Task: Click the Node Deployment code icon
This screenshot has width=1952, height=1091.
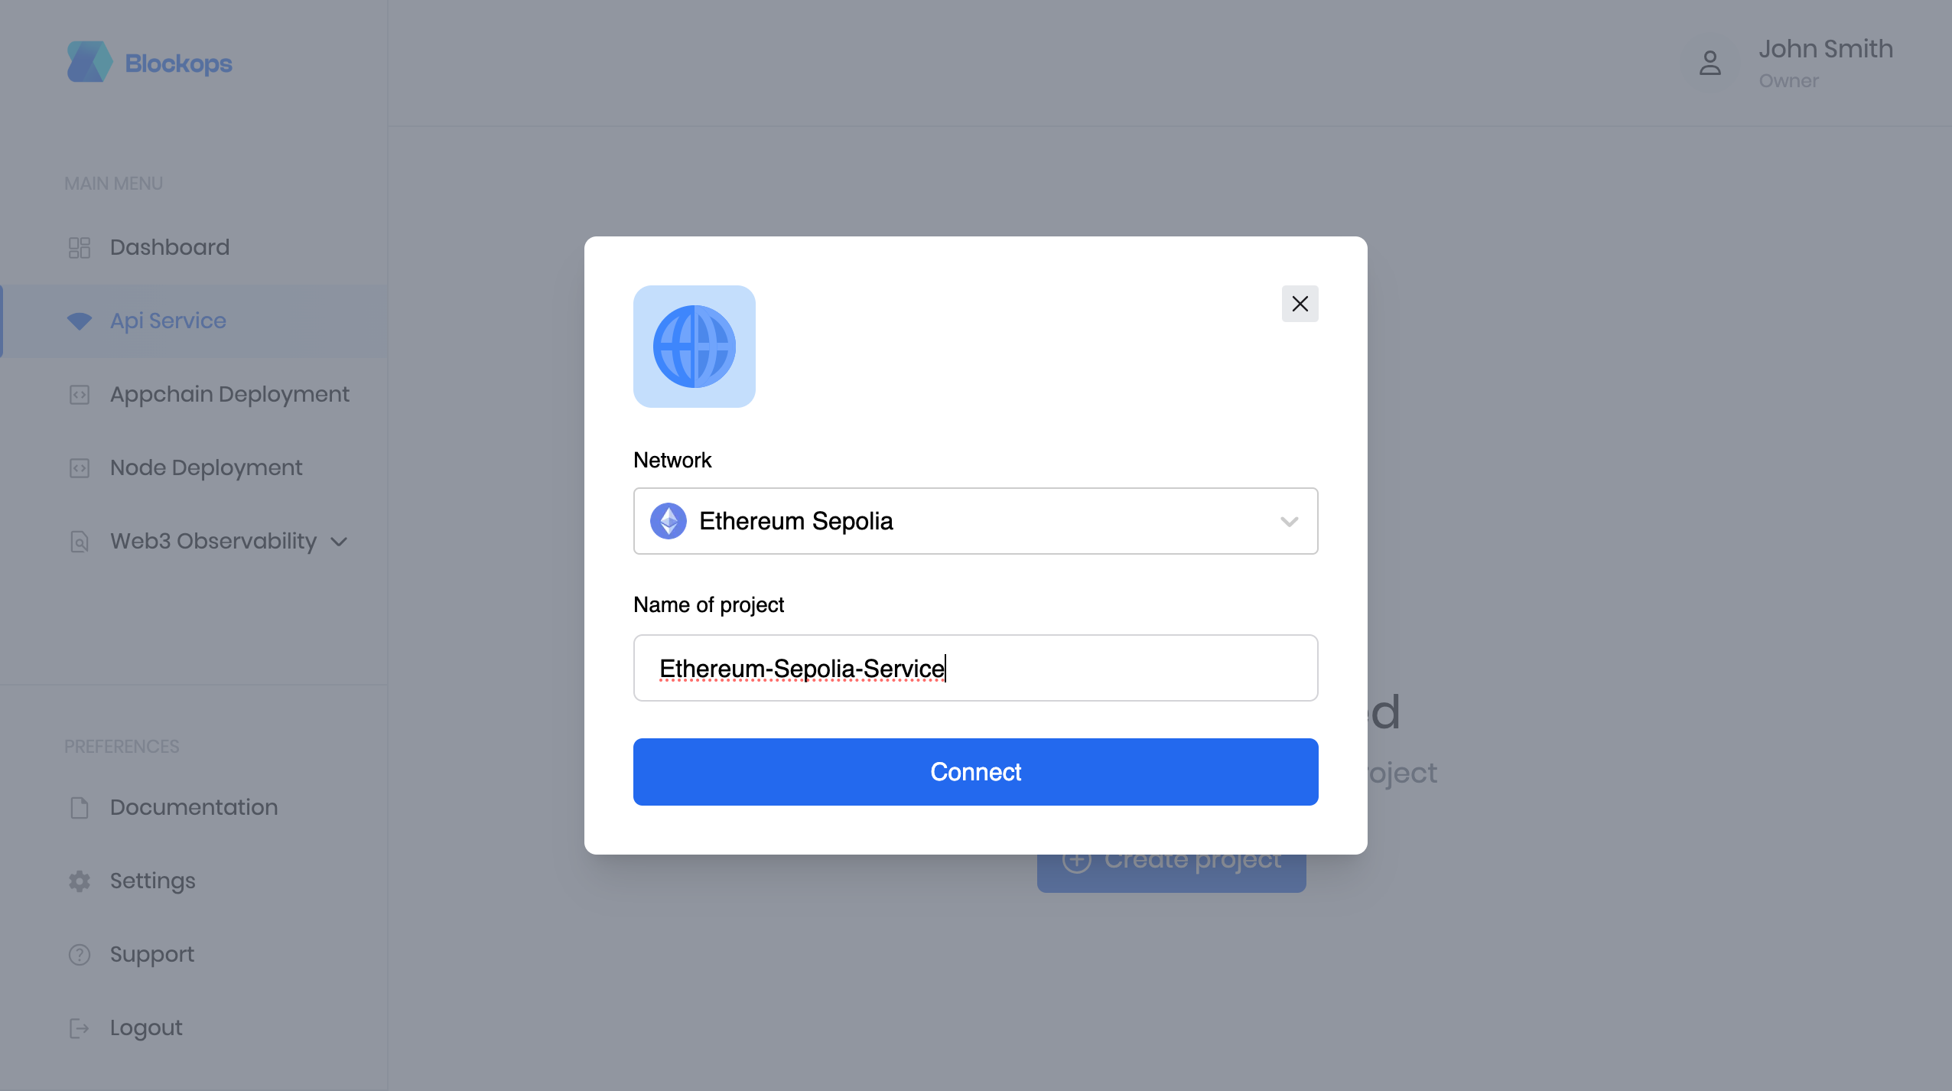Action: click(x=80, y=468)
